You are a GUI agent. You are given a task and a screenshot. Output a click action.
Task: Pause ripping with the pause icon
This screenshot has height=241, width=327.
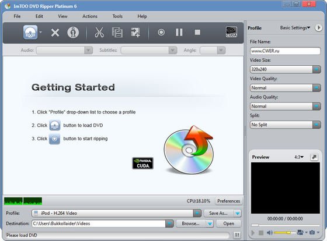179,32
